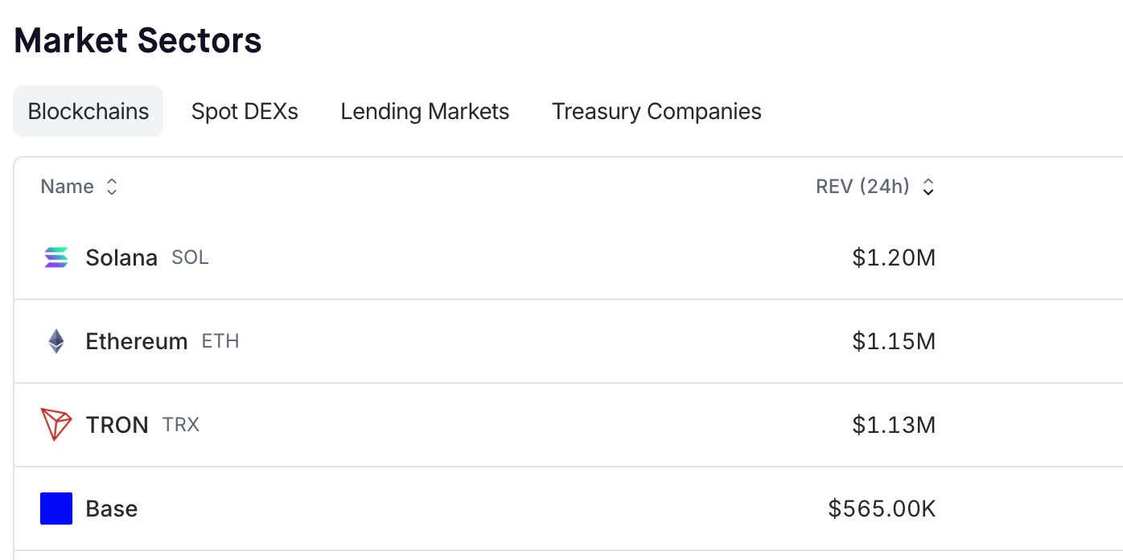Switch to the Spot DEXs tab

pyautogui.click(x=245, y=111)
